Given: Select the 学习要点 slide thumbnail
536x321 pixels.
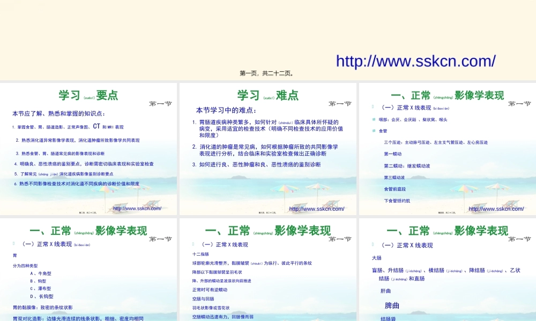Looking at the screenshot, I should (x=88, y=148).
